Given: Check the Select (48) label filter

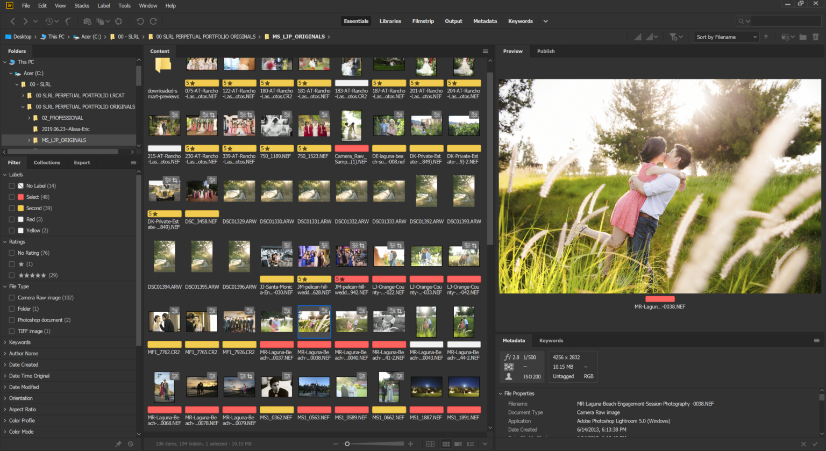Looking at the screenshot, I should point(12,197).
